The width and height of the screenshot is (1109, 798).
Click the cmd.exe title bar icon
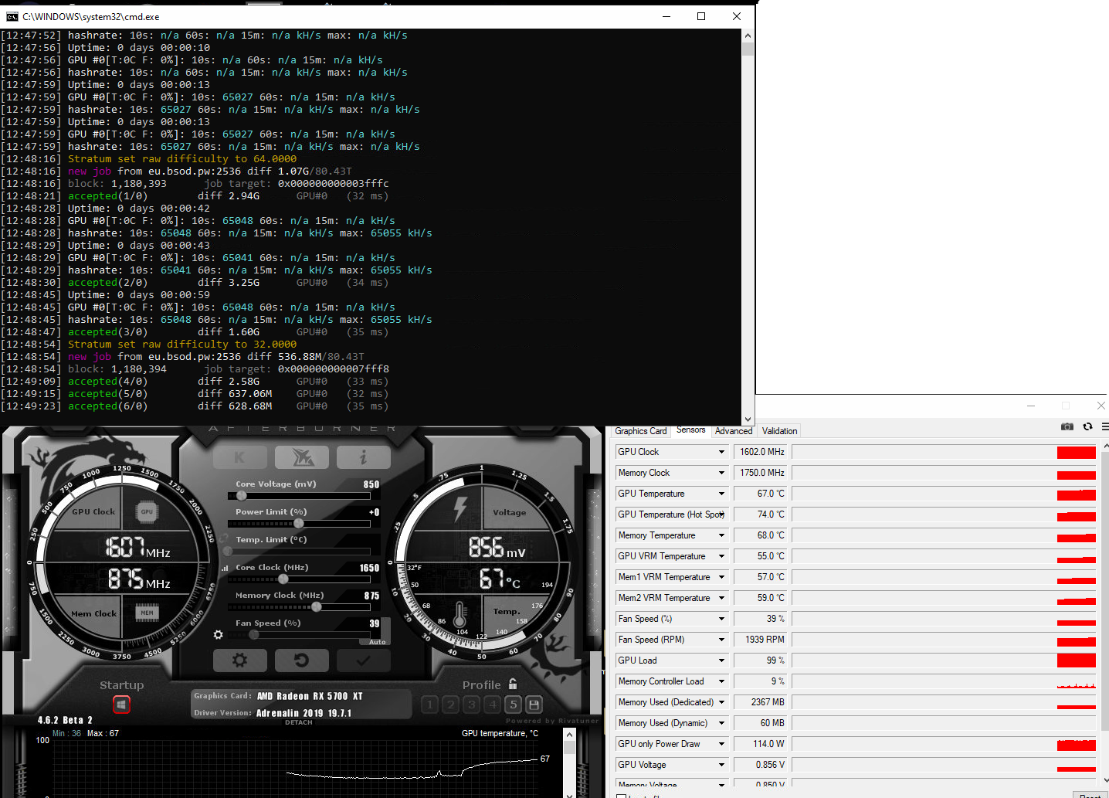point(12,16)
